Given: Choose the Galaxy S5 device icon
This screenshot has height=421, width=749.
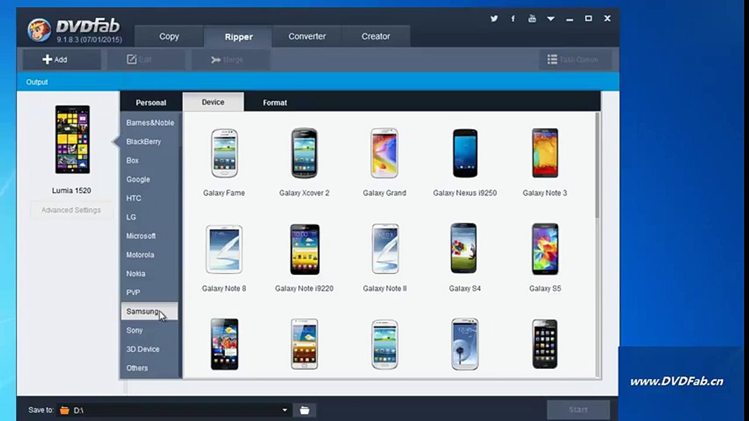Looking at the screenshot, I should tap(545, 249).
